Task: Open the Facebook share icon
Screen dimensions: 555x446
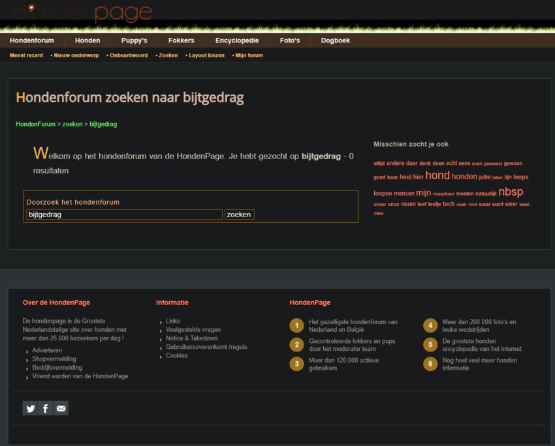Action: click(x=45, y=408)
